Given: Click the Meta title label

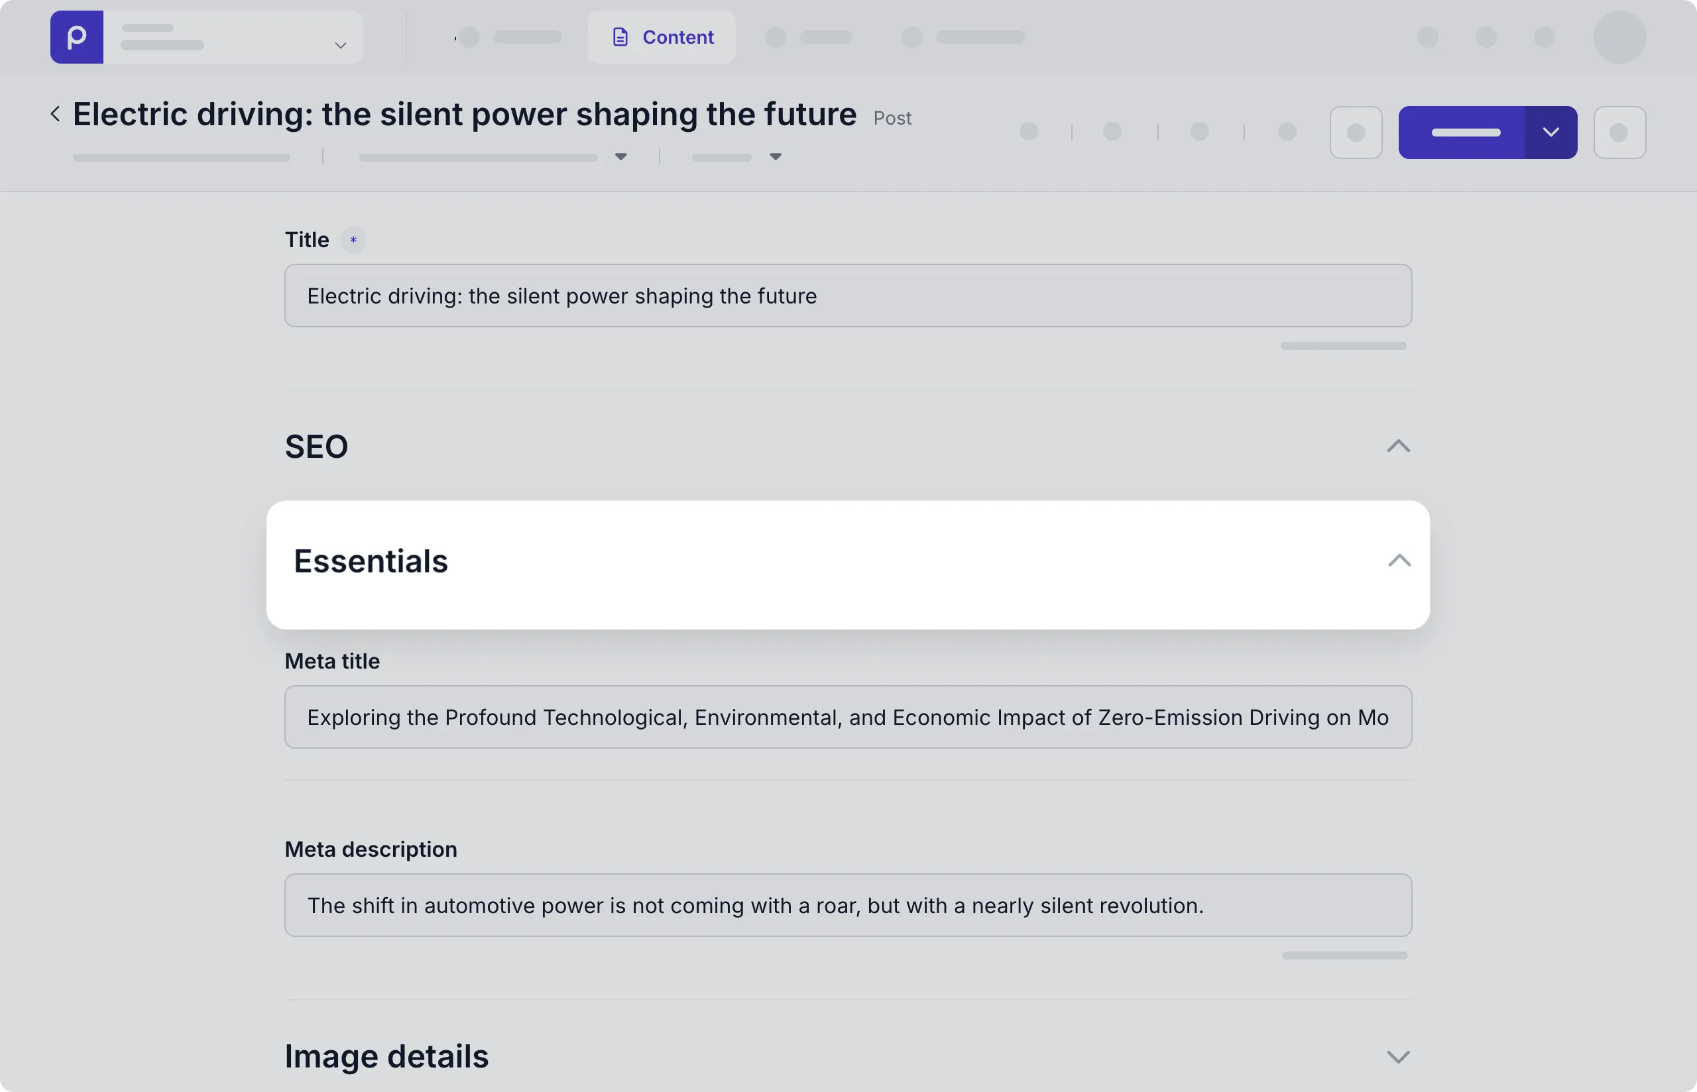Looking at the screenshot, I should click(x=332, y=661).
